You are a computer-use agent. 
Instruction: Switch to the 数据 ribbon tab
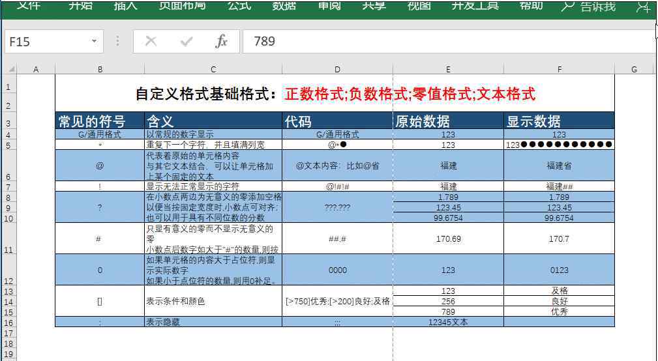(x=284, y=6)
